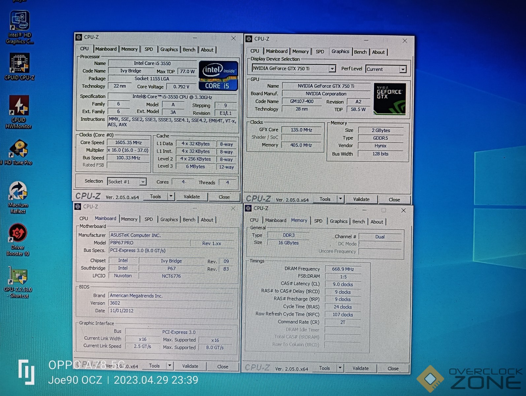Click Validate button in CPU window
Viewport: 526px width, 396px height.
point(192,197)
